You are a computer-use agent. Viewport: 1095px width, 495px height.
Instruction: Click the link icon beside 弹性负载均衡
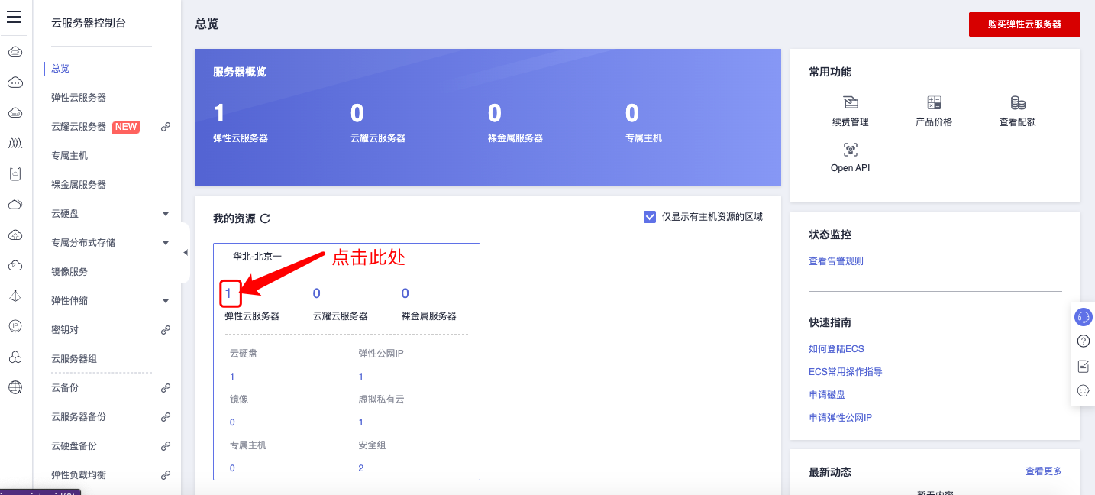point(166,475)
